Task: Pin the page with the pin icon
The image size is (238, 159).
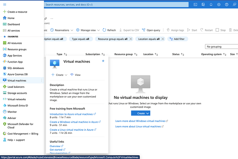Action: pos(45,18)
